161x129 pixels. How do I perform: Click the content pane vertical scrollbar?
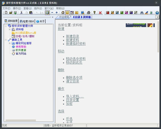tap(158, 37)
